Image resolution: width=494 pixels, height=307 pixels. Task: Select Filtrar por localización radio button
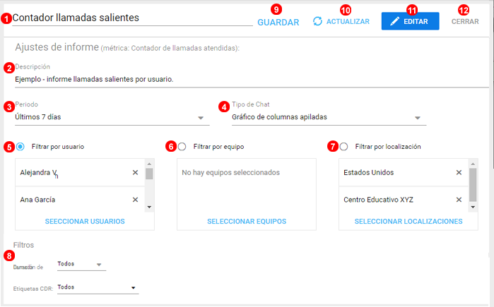(343, 147)
